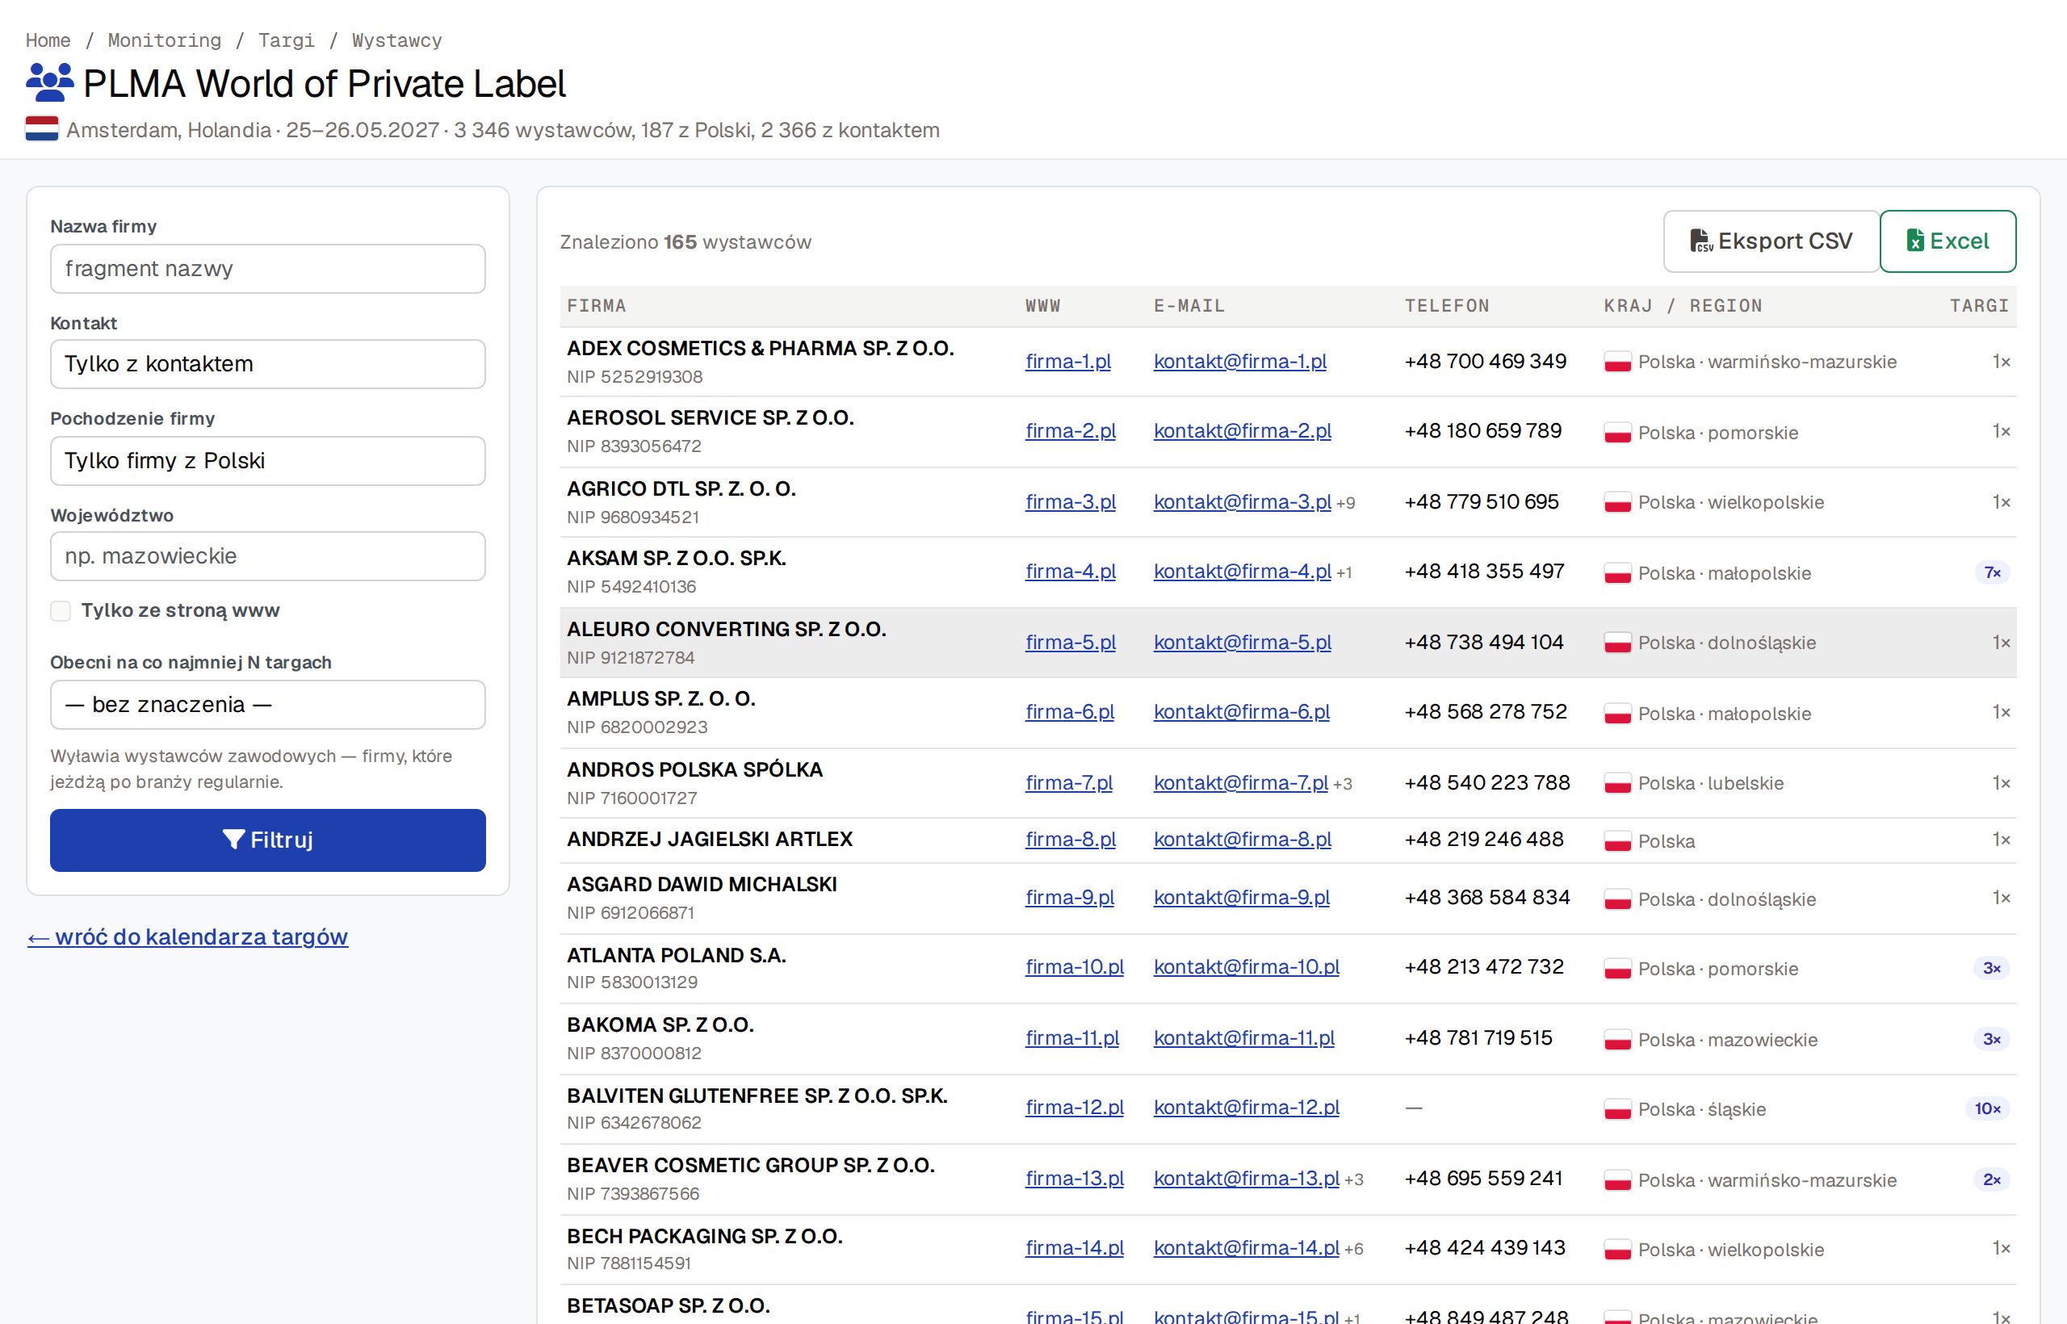Click company name 'ALEURO CONVERTING SP. Z O.O.'
The width and height of the screenshot is (2067, 1324).
tap(727, 630)
